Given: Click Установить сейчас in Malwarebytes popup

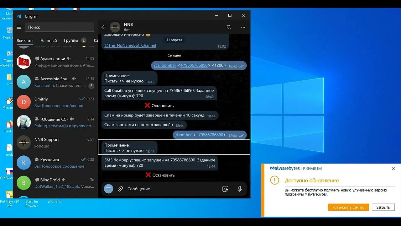Looking at the screenshot, I should 348,207.
